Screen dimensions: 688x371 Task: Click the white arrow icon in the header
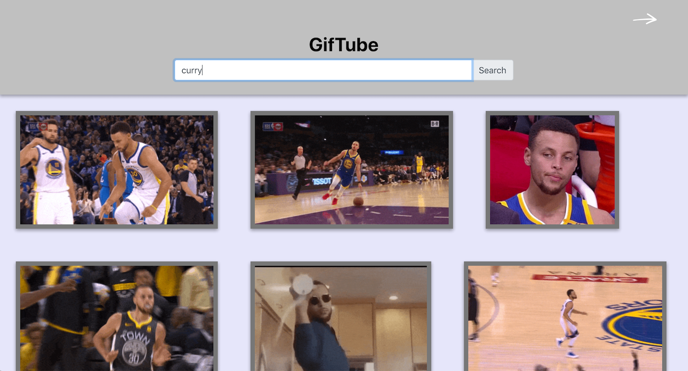[645, 19]
